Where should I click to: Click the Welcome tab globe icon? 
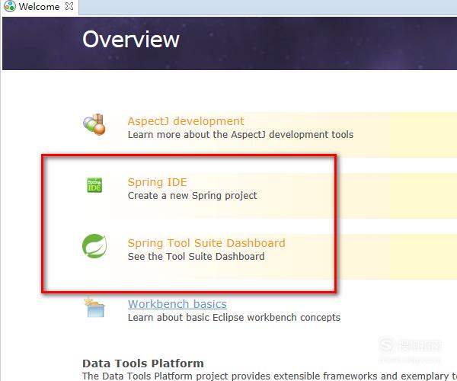click(10, 6)
